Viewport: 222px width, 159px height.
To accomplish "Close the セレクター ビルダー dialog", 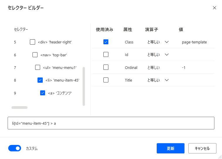I will click(x=214, y=8).
